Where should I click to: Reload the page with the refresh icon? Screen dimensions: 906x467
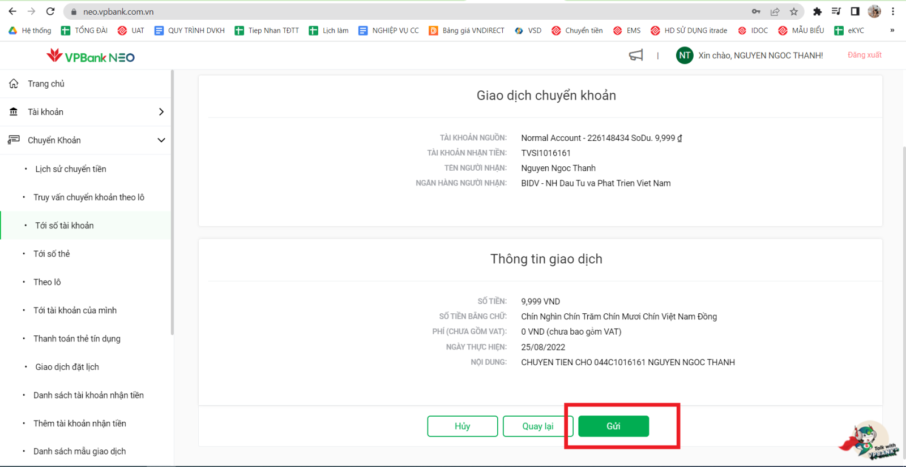(x=50, y=11)
